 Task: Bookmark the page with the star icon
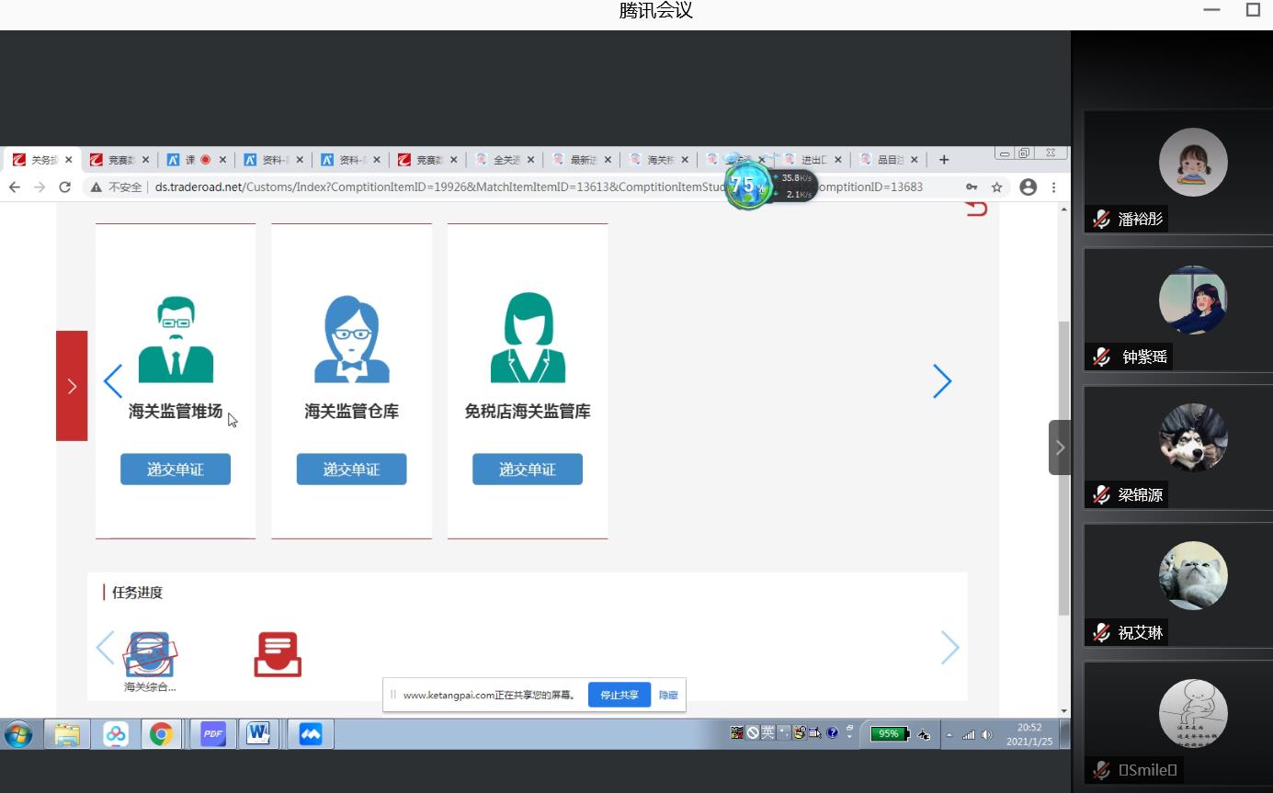click(996, 187)
